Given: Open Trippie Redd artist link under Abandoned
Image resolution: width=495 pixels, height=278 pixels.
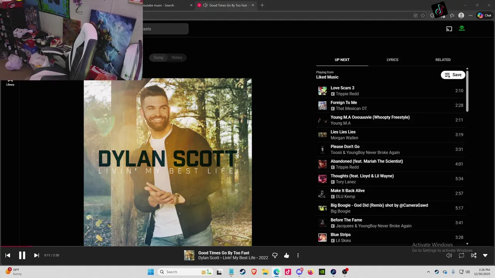Looking at the screenshot, I should (347, 167).
